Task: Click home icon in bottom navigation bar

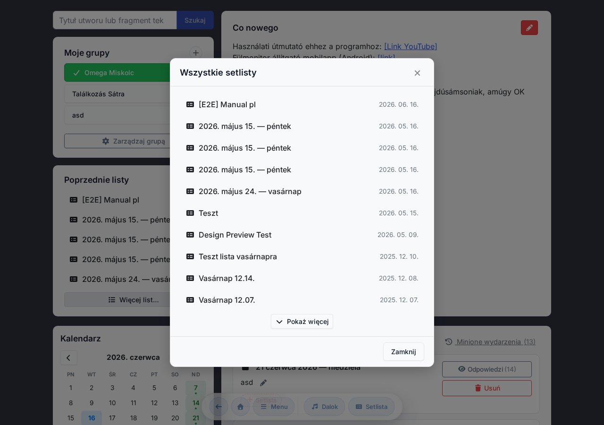Action: pos(241,407)
